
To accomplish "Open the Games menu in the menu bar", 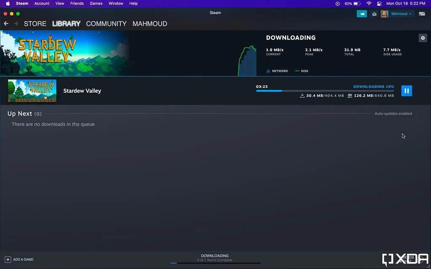I will coord(96,3).
